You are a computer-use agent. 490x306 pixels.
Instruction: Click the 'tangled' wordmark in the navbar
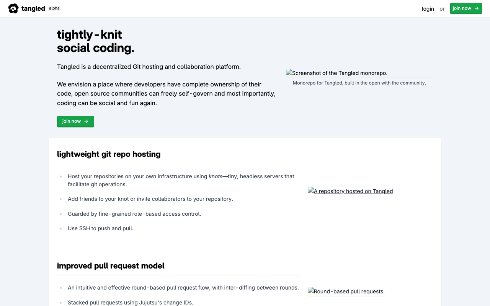point(33,8)
